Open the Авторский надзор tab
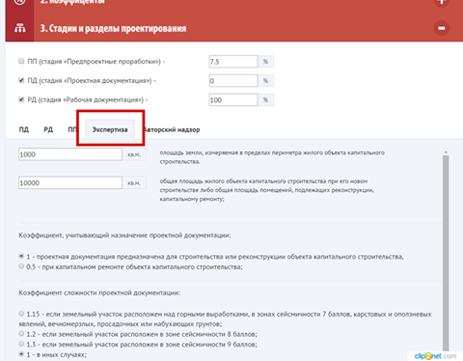Screen dimensions: 463x361 coord(172,129)
